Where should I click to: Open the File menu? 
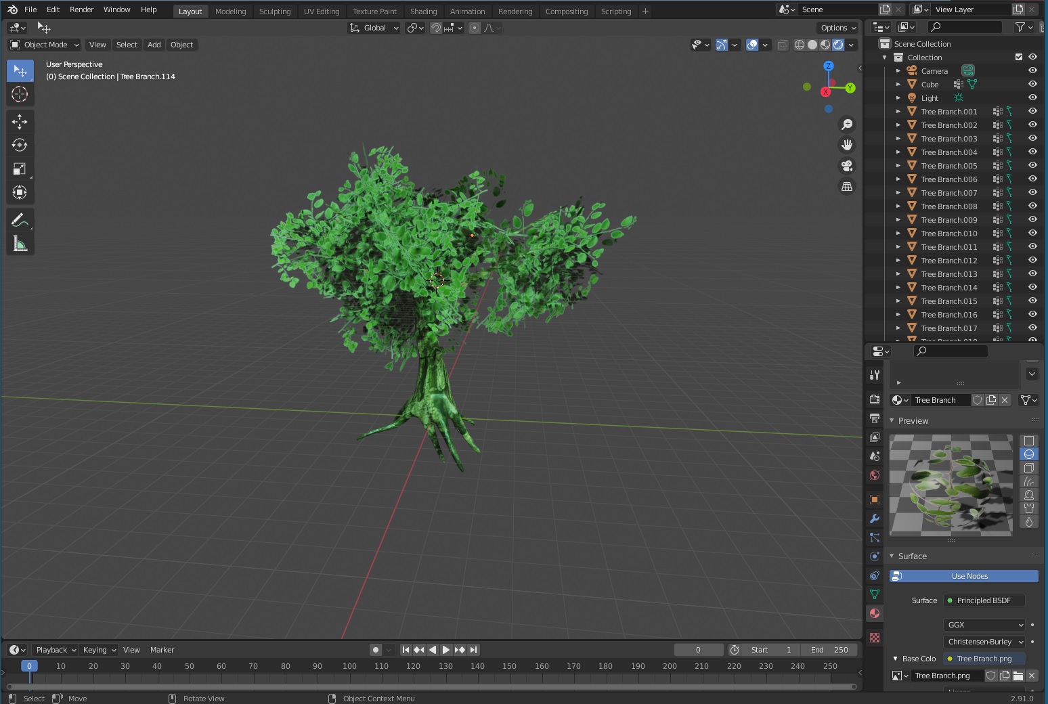coord(30,9)
